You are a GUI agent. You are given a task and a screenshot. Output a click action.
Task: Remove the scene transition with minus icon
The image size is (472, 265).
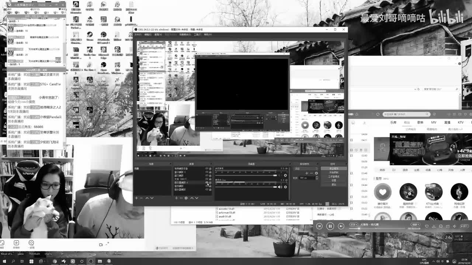[311, 173]
